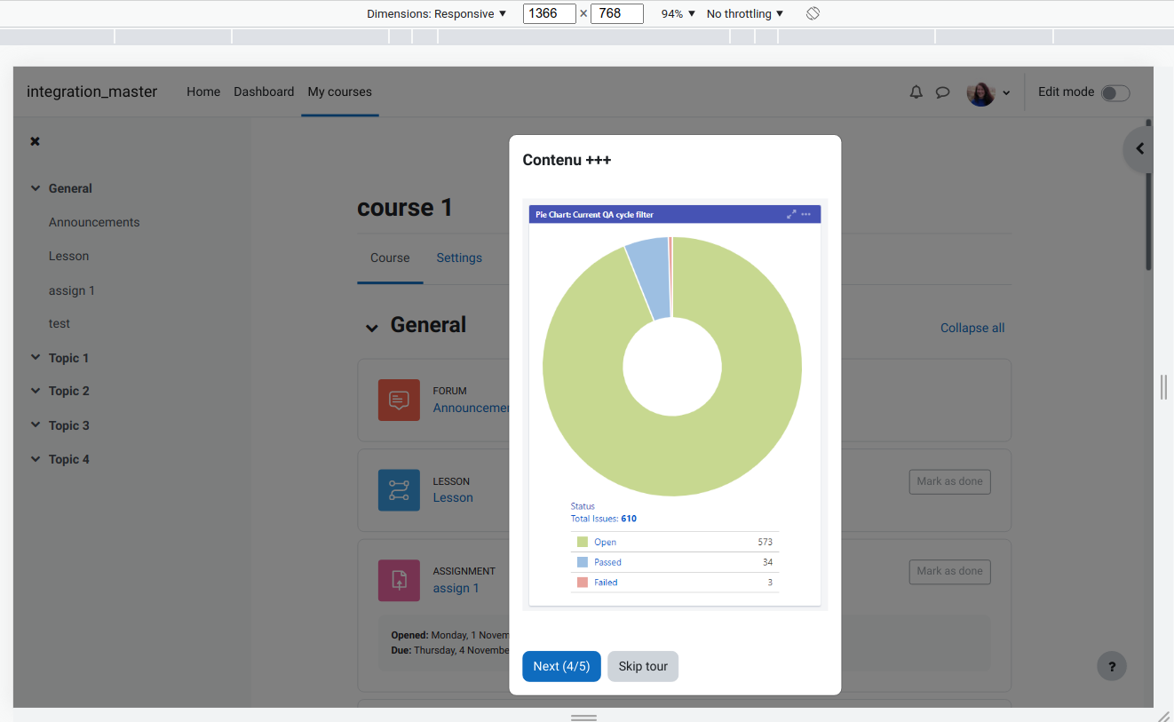Expand the pie chart widget fullscreen icon
1174x722 pixels.
point(791,214)
